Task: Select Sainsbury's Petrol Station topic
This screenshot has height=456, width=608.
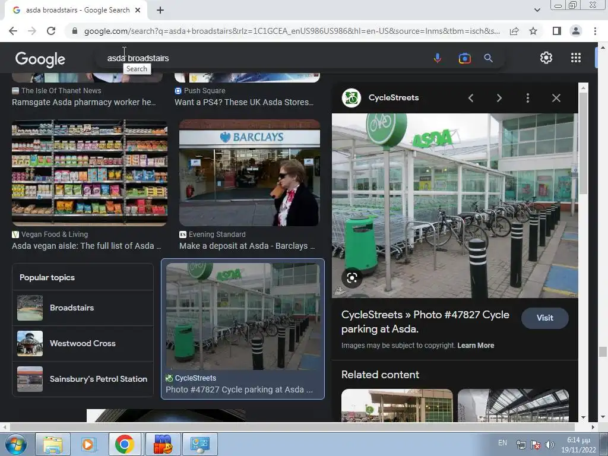Action: [x=83, y=379]
